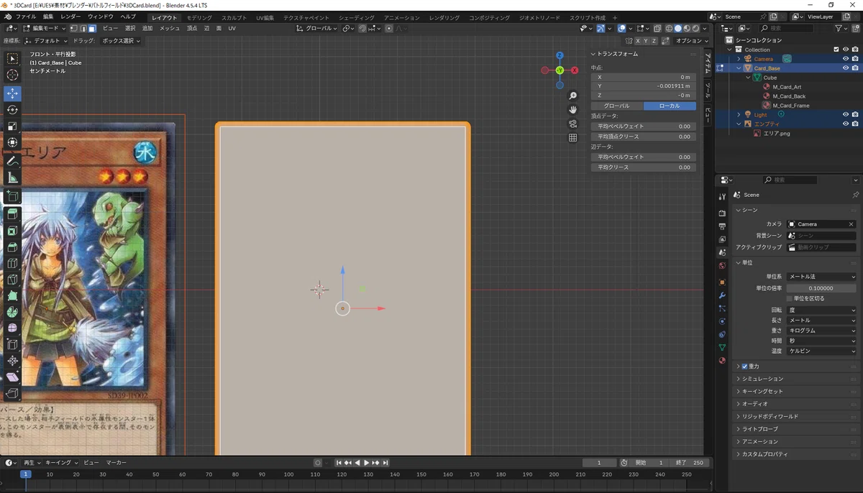The image size is (863, 493).
Task: Switch to face select mode
Action: pos(92,29)
